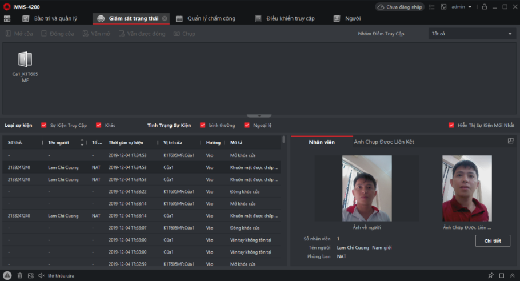Disable the 'Hiển Thị Sự Kiện Mới Nhất' checkbox
520x281 pixels.
tap(451, 125)
